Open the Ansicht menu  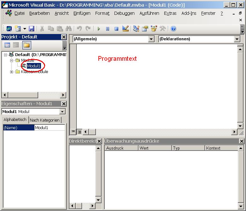(61, 13)
